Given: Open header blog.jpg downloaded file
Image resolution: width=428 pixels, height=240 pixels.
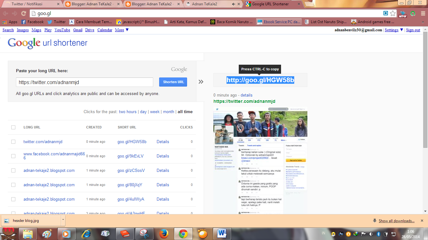Looking at the screenshot, I should (31, 220).
